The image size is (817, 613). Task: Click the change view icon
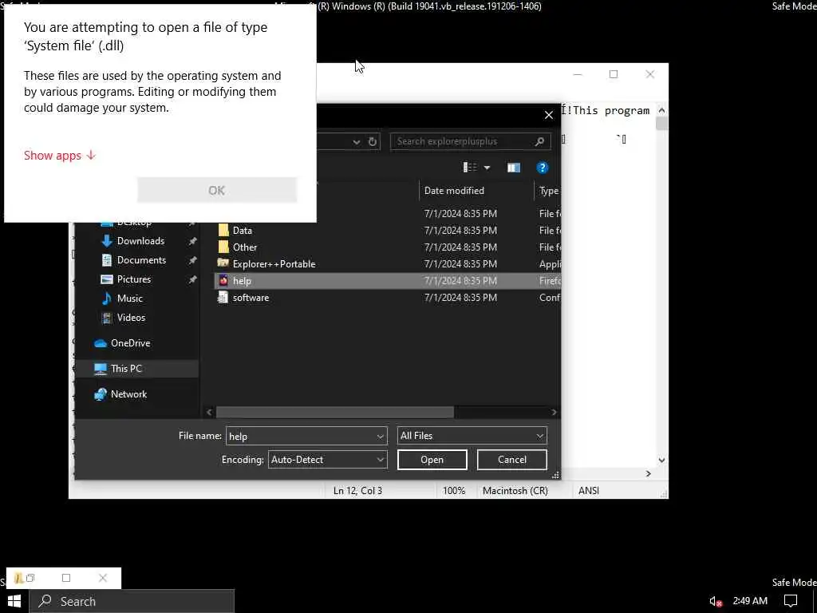pos(470,168)
